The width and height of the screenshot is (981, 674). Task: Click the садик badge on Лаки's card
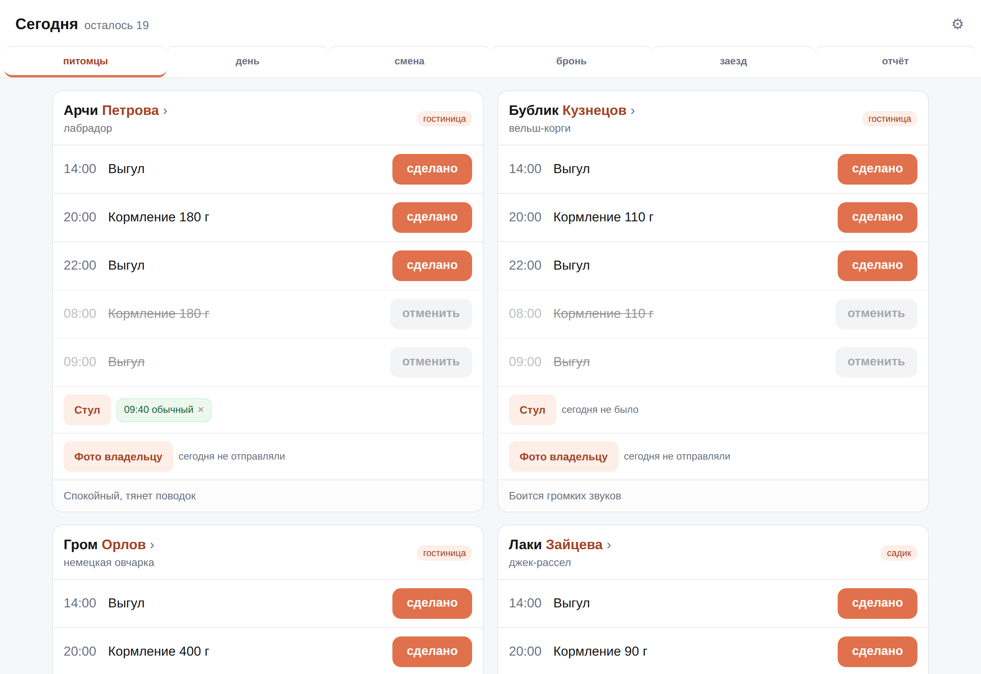tap(899, 553)
